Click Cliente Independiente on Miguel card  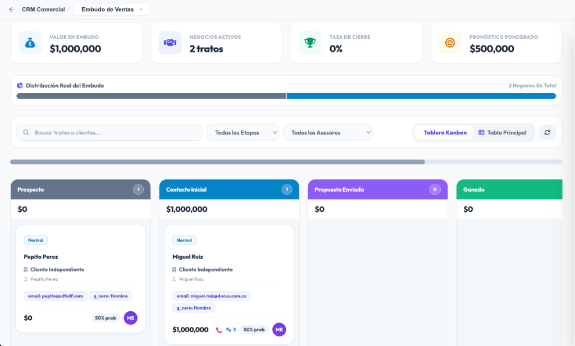click(206, 270)
